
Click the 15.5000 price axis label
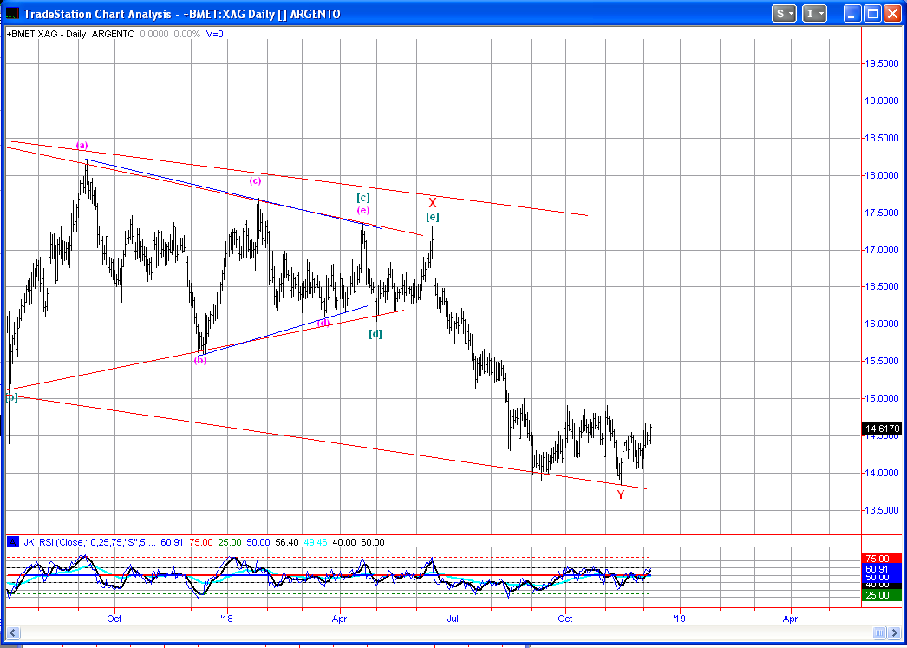click(x=882, y=361)
